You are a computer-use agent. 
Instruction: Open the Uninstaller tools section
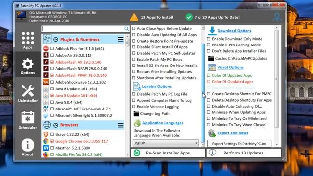point(28,93)
